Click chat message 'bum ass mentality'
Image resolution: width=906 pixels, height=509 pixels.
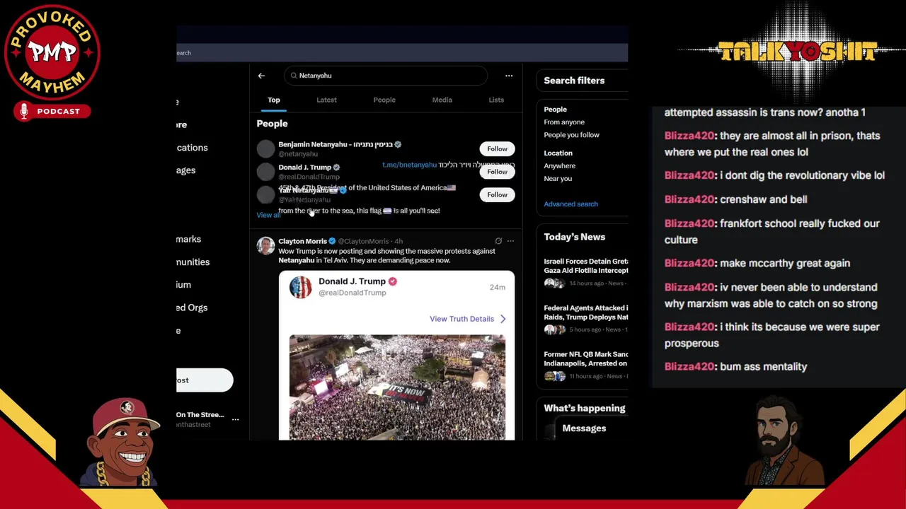click(736, 366)
